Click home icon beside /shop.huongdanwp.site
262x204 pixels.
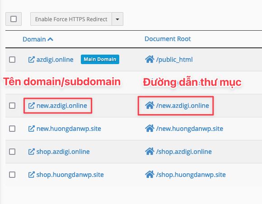point(150,175)
